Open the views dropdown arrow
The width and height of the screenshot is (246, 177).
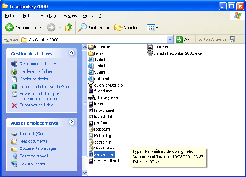(157, 28)
